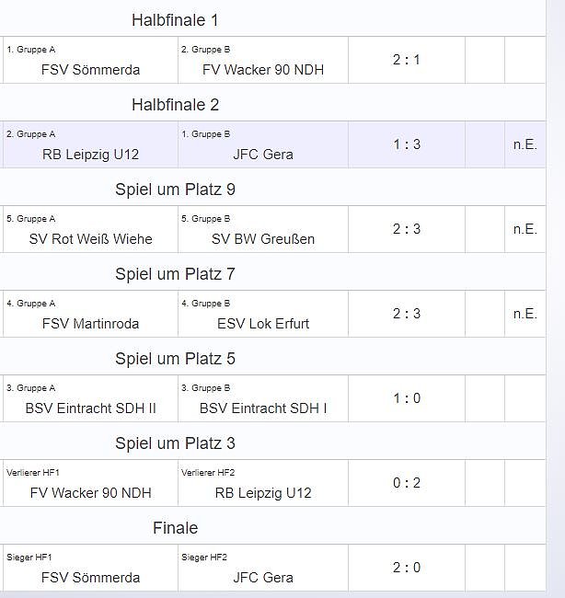Select the SV Rot Weiß Wiehe team

(x=91, y=239)
